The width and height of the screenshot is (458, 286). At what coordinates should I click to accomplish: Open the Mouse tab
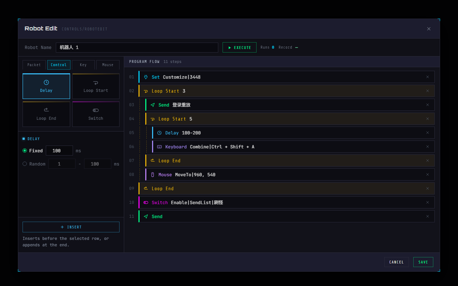click(108, 65)
